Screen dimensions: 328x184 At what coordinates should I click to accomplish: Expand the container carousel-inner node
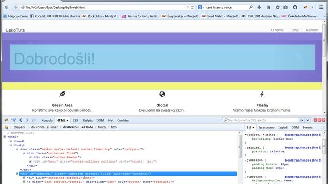24,178
